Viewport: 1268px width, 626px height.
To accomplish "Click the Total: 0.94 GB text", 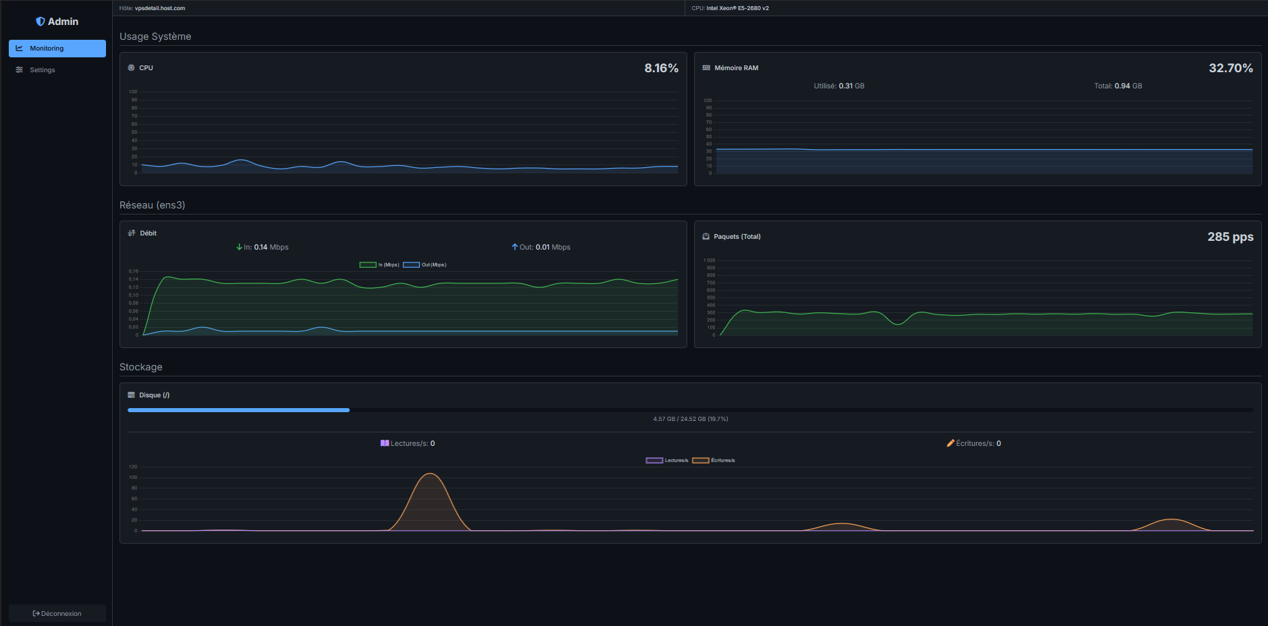I will [x=1118, y=86].
